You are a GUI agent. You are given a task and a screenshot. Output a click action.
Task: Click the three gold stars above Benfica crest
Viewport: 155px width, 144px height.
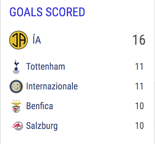(x=16, y=101)
